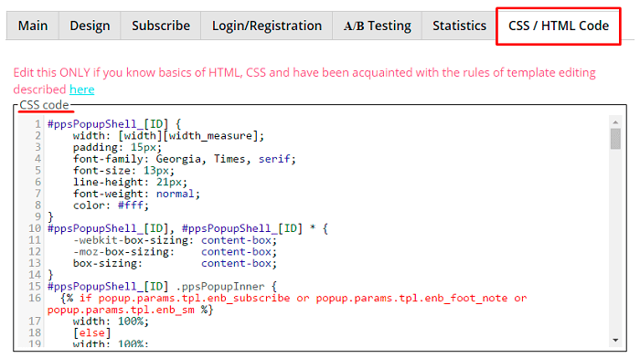640x358 pixels.
Task: Switch to the Design tab
Action: [x=90, y=26]
